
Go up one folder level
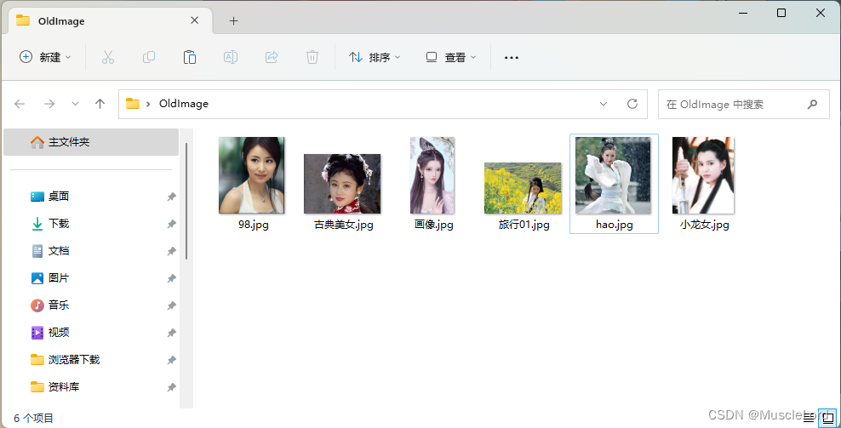coord(100,104)
